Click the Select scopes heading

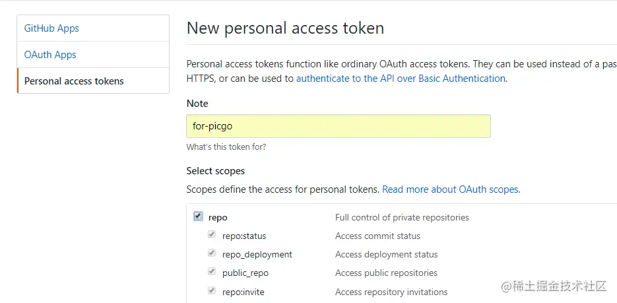216,171
